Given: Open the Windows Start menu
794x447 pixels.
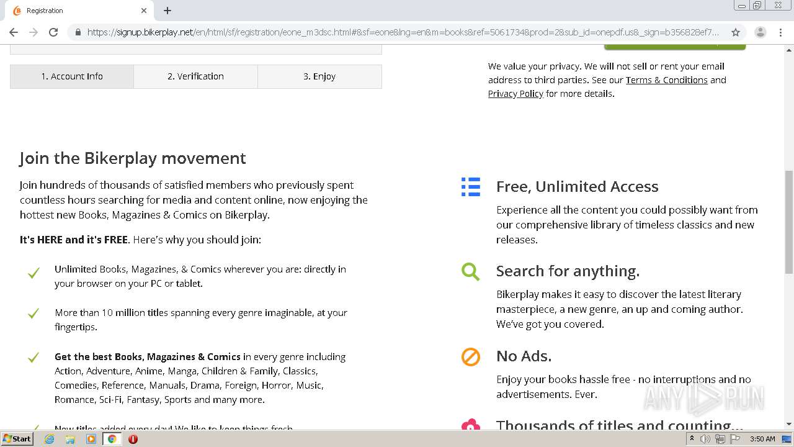Looking at the screenshot, I should click(x=17, y=439).
